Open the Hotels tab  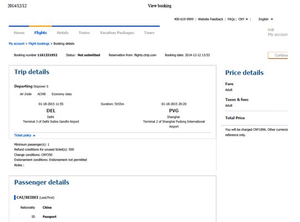coord(63,33)
